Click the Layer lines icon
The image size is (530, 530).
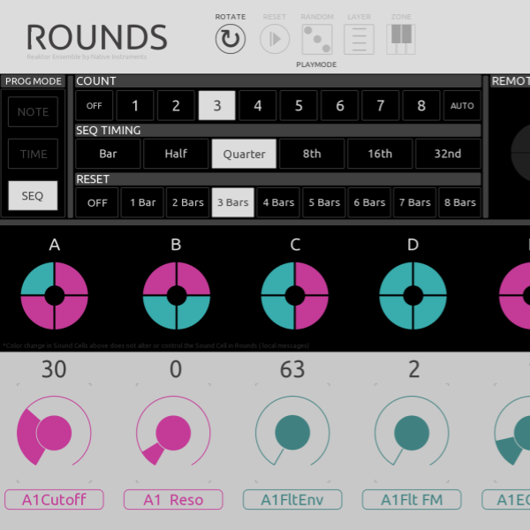pos(359,39)
